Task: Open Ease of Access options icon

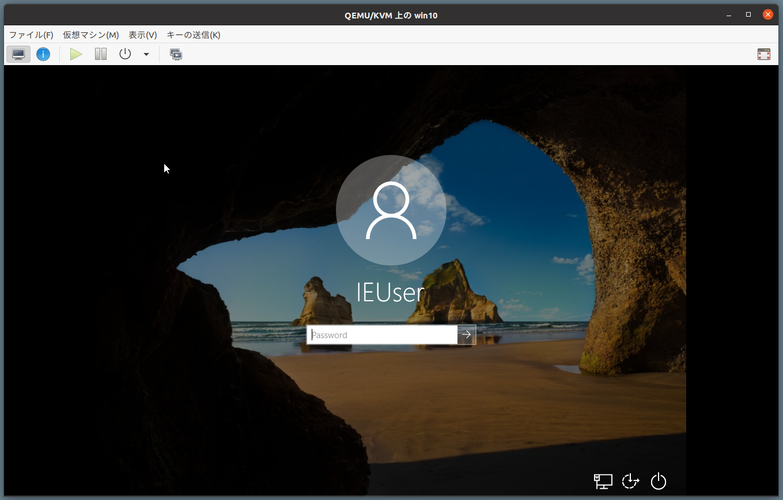Action: [x=631, y=481]
